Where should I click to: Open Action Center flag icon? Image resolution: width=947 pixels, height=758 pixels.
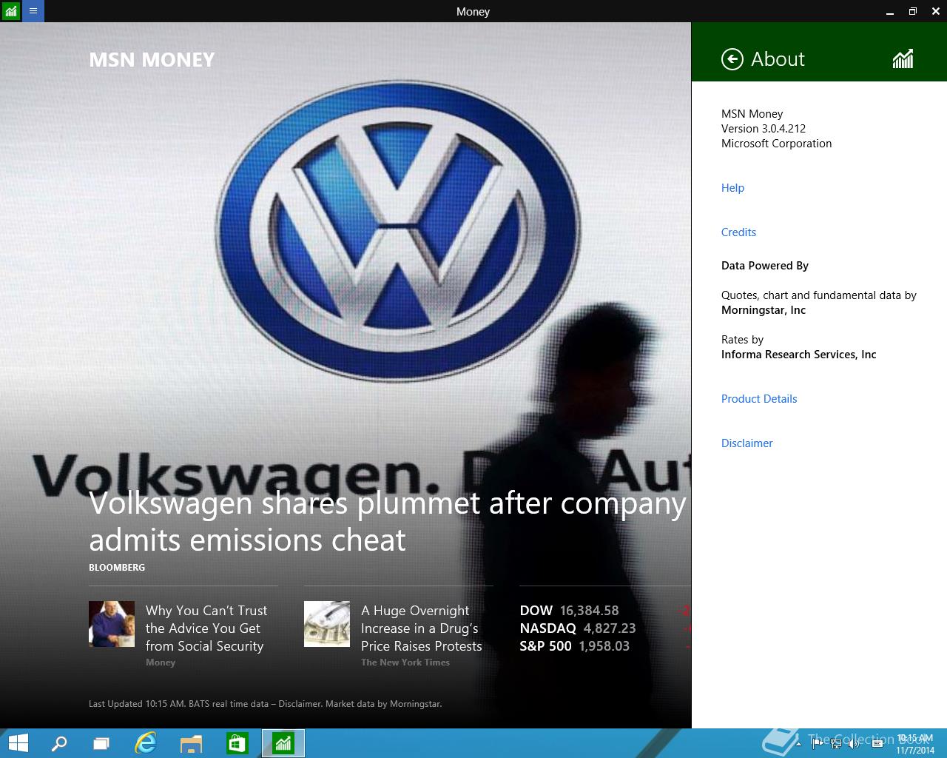[817, 743]
